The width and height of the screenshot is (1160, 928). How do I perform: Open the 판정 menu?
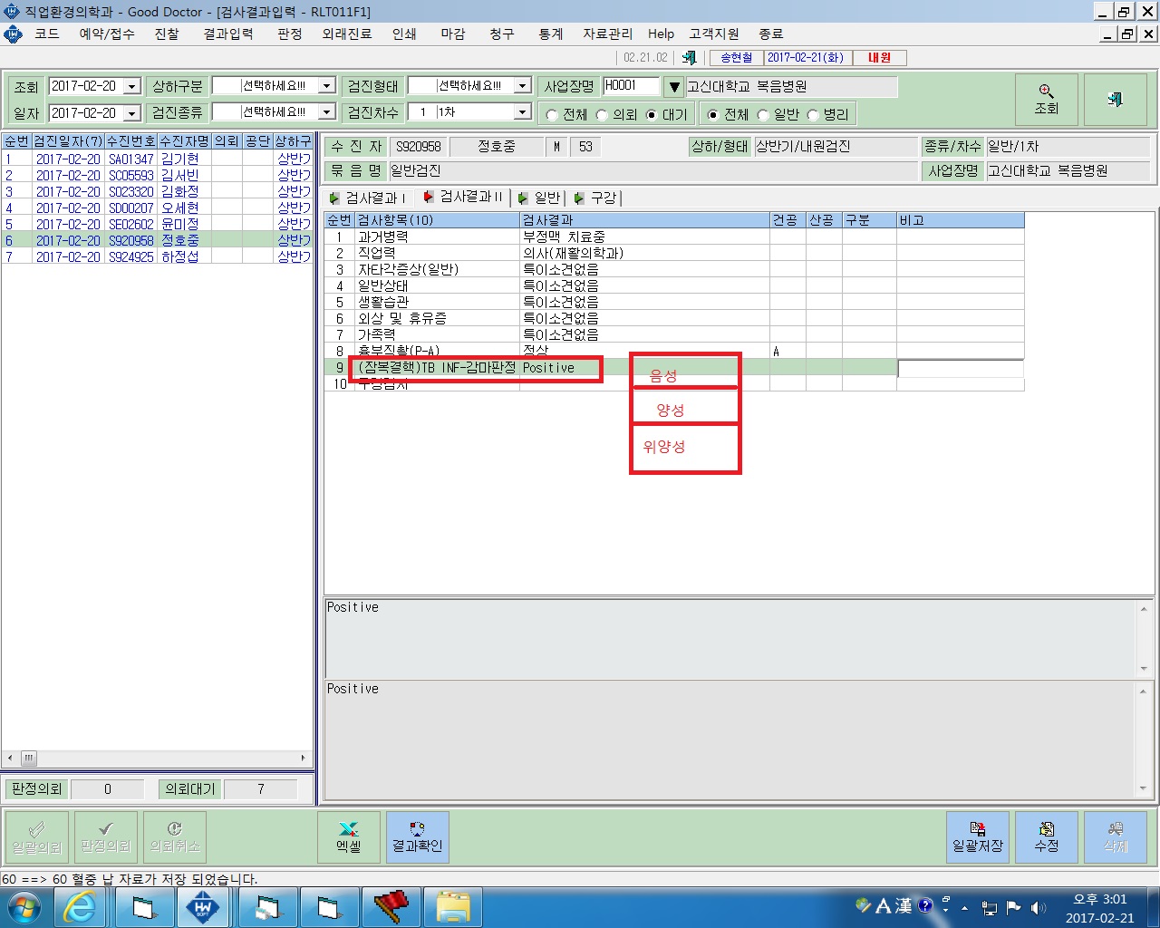pyautogui.click(x=290, y=34)
